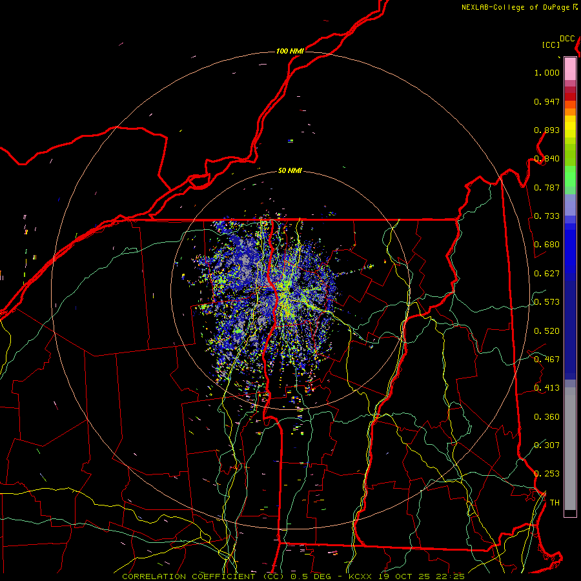Click the NEXLAB-College of DuPage label
Screen dimensions: 581x581
pyautogui.click(x=515, y=7)
